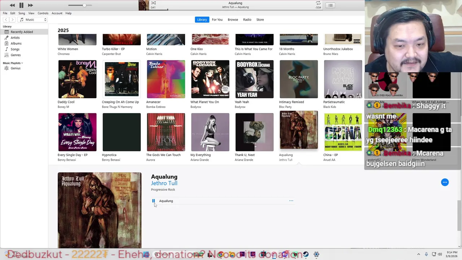Skip to the next track
This screenshot has width=462, height=260.
[x=30, y=5]
